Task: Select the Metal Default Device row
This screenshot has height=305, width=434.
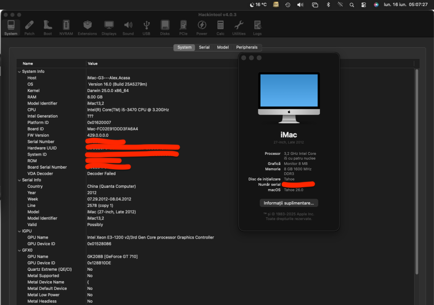Action: (x=215, y=289)
